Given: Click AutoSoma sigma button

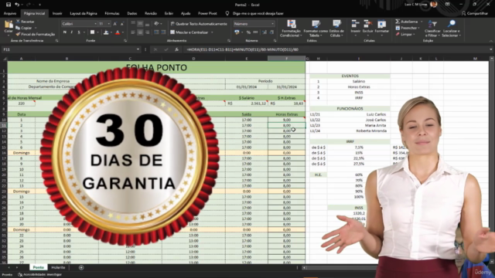Looking at the screenshot, I should click(x=407, y=22).
